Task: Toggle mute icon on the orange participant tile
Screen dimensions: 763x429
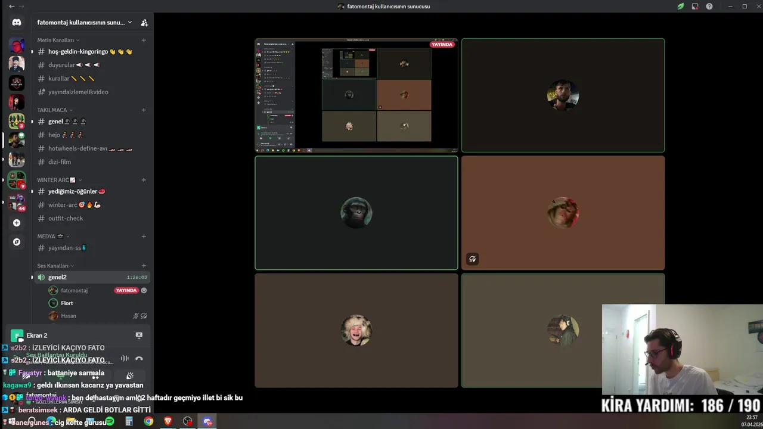Action: 472,259
